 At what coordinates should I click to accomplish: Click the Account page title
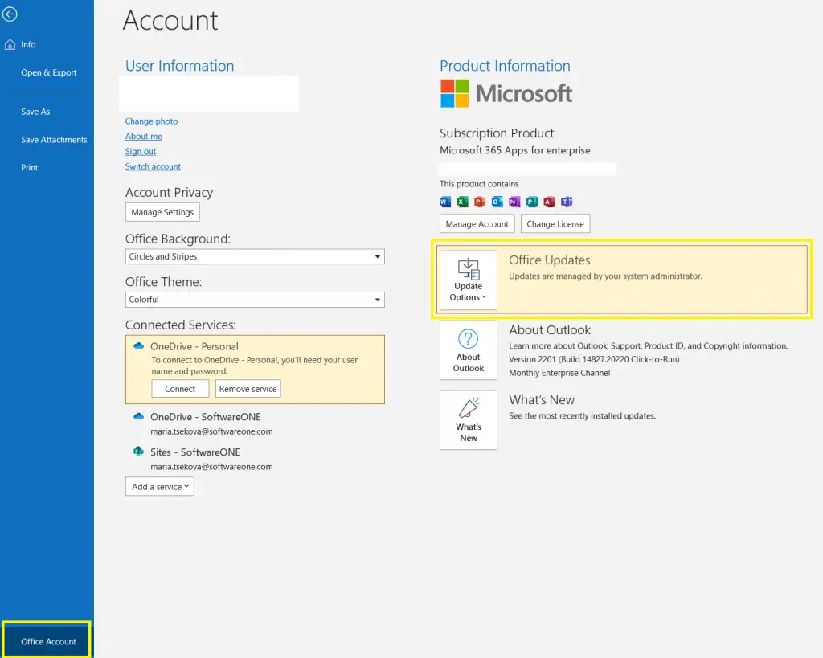click(170, 21)
